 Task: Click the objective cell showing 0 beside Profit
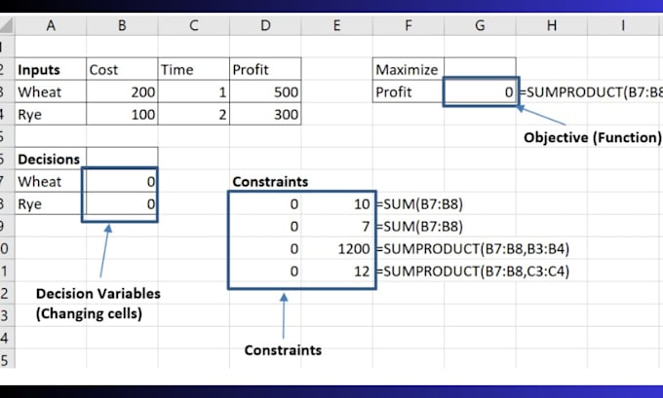click(480, 91)
